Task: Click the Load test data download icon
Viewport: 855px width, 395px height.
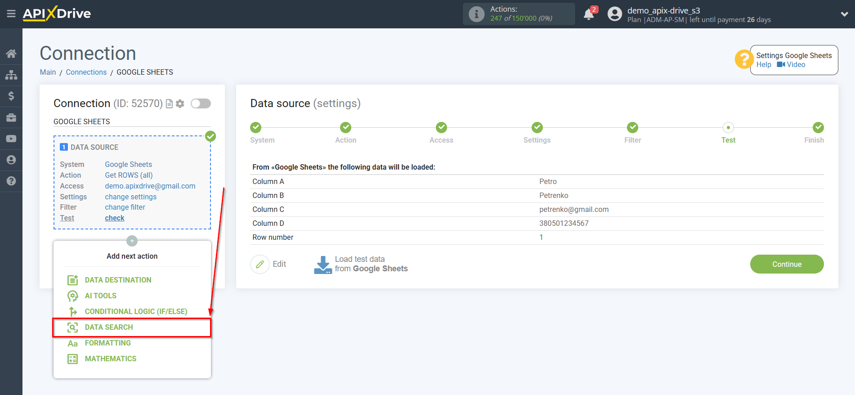Action: coord(322,265)
